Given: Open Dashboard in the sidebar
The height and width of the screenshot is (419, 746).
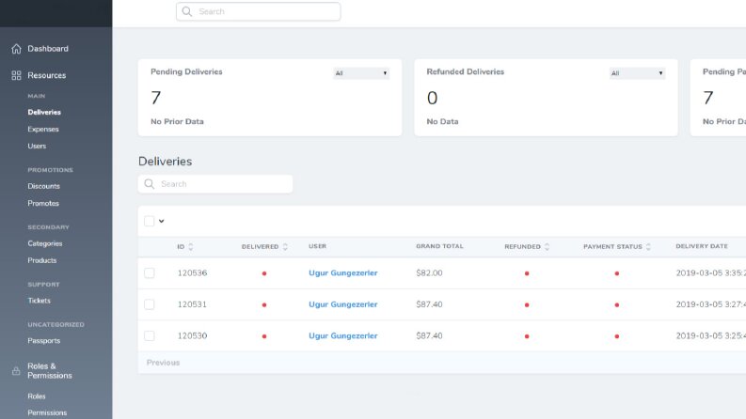Looking at the screenshot, I should point(48,49).
